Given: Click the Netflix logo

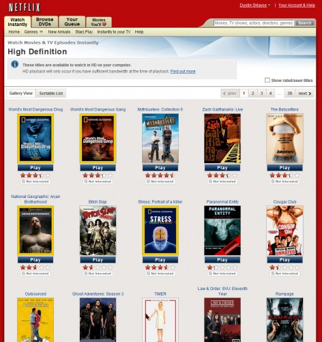Looking at the screenshot, I should click(25, 8).
